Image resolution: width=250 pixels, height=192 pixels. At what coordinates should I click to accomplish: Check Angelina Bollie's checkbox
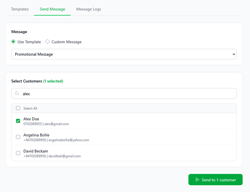[x=18, y=137]
